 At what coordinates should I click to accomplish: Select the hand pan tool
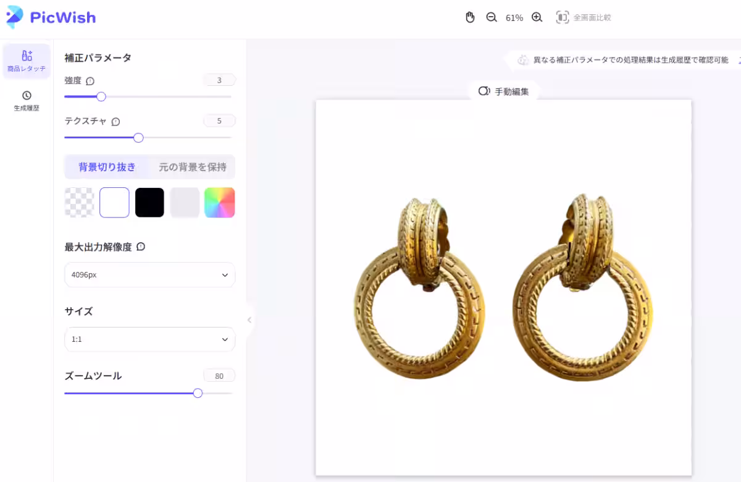pyautogui.click(x=470, y=17)
